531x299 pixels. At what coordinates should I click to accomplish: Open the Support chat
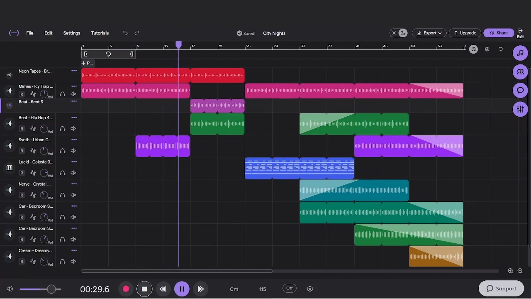pos(501,289)
